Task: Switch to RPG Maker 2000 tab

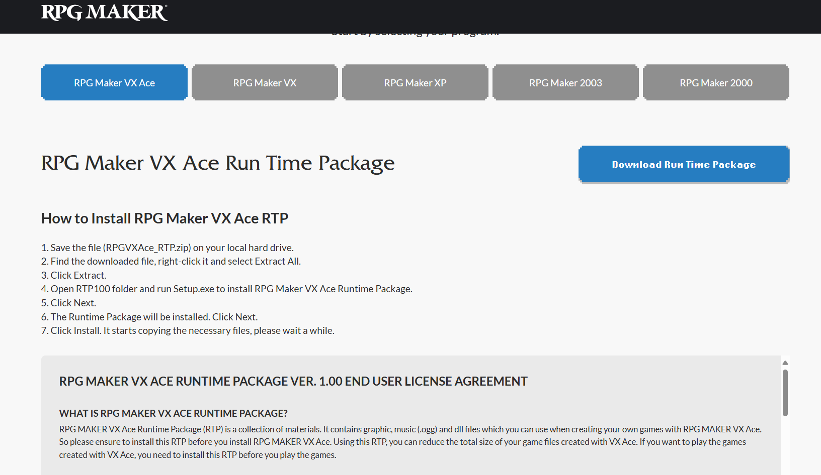Action: 716,83
